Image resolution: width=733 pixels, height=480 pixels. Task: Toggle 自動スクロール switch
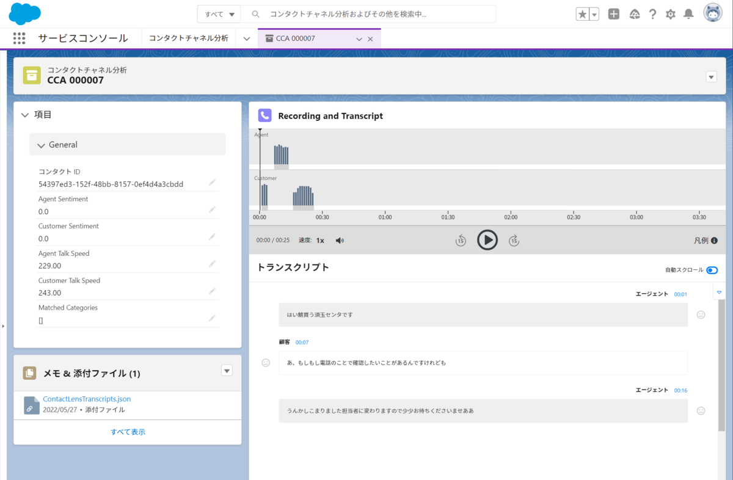[x=712, y=271]
